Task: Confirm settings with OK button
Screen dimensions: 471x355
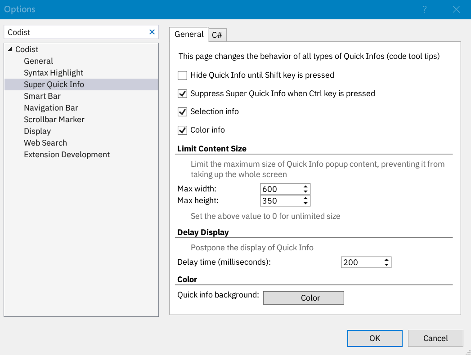Action: click(x=375, y=338)
